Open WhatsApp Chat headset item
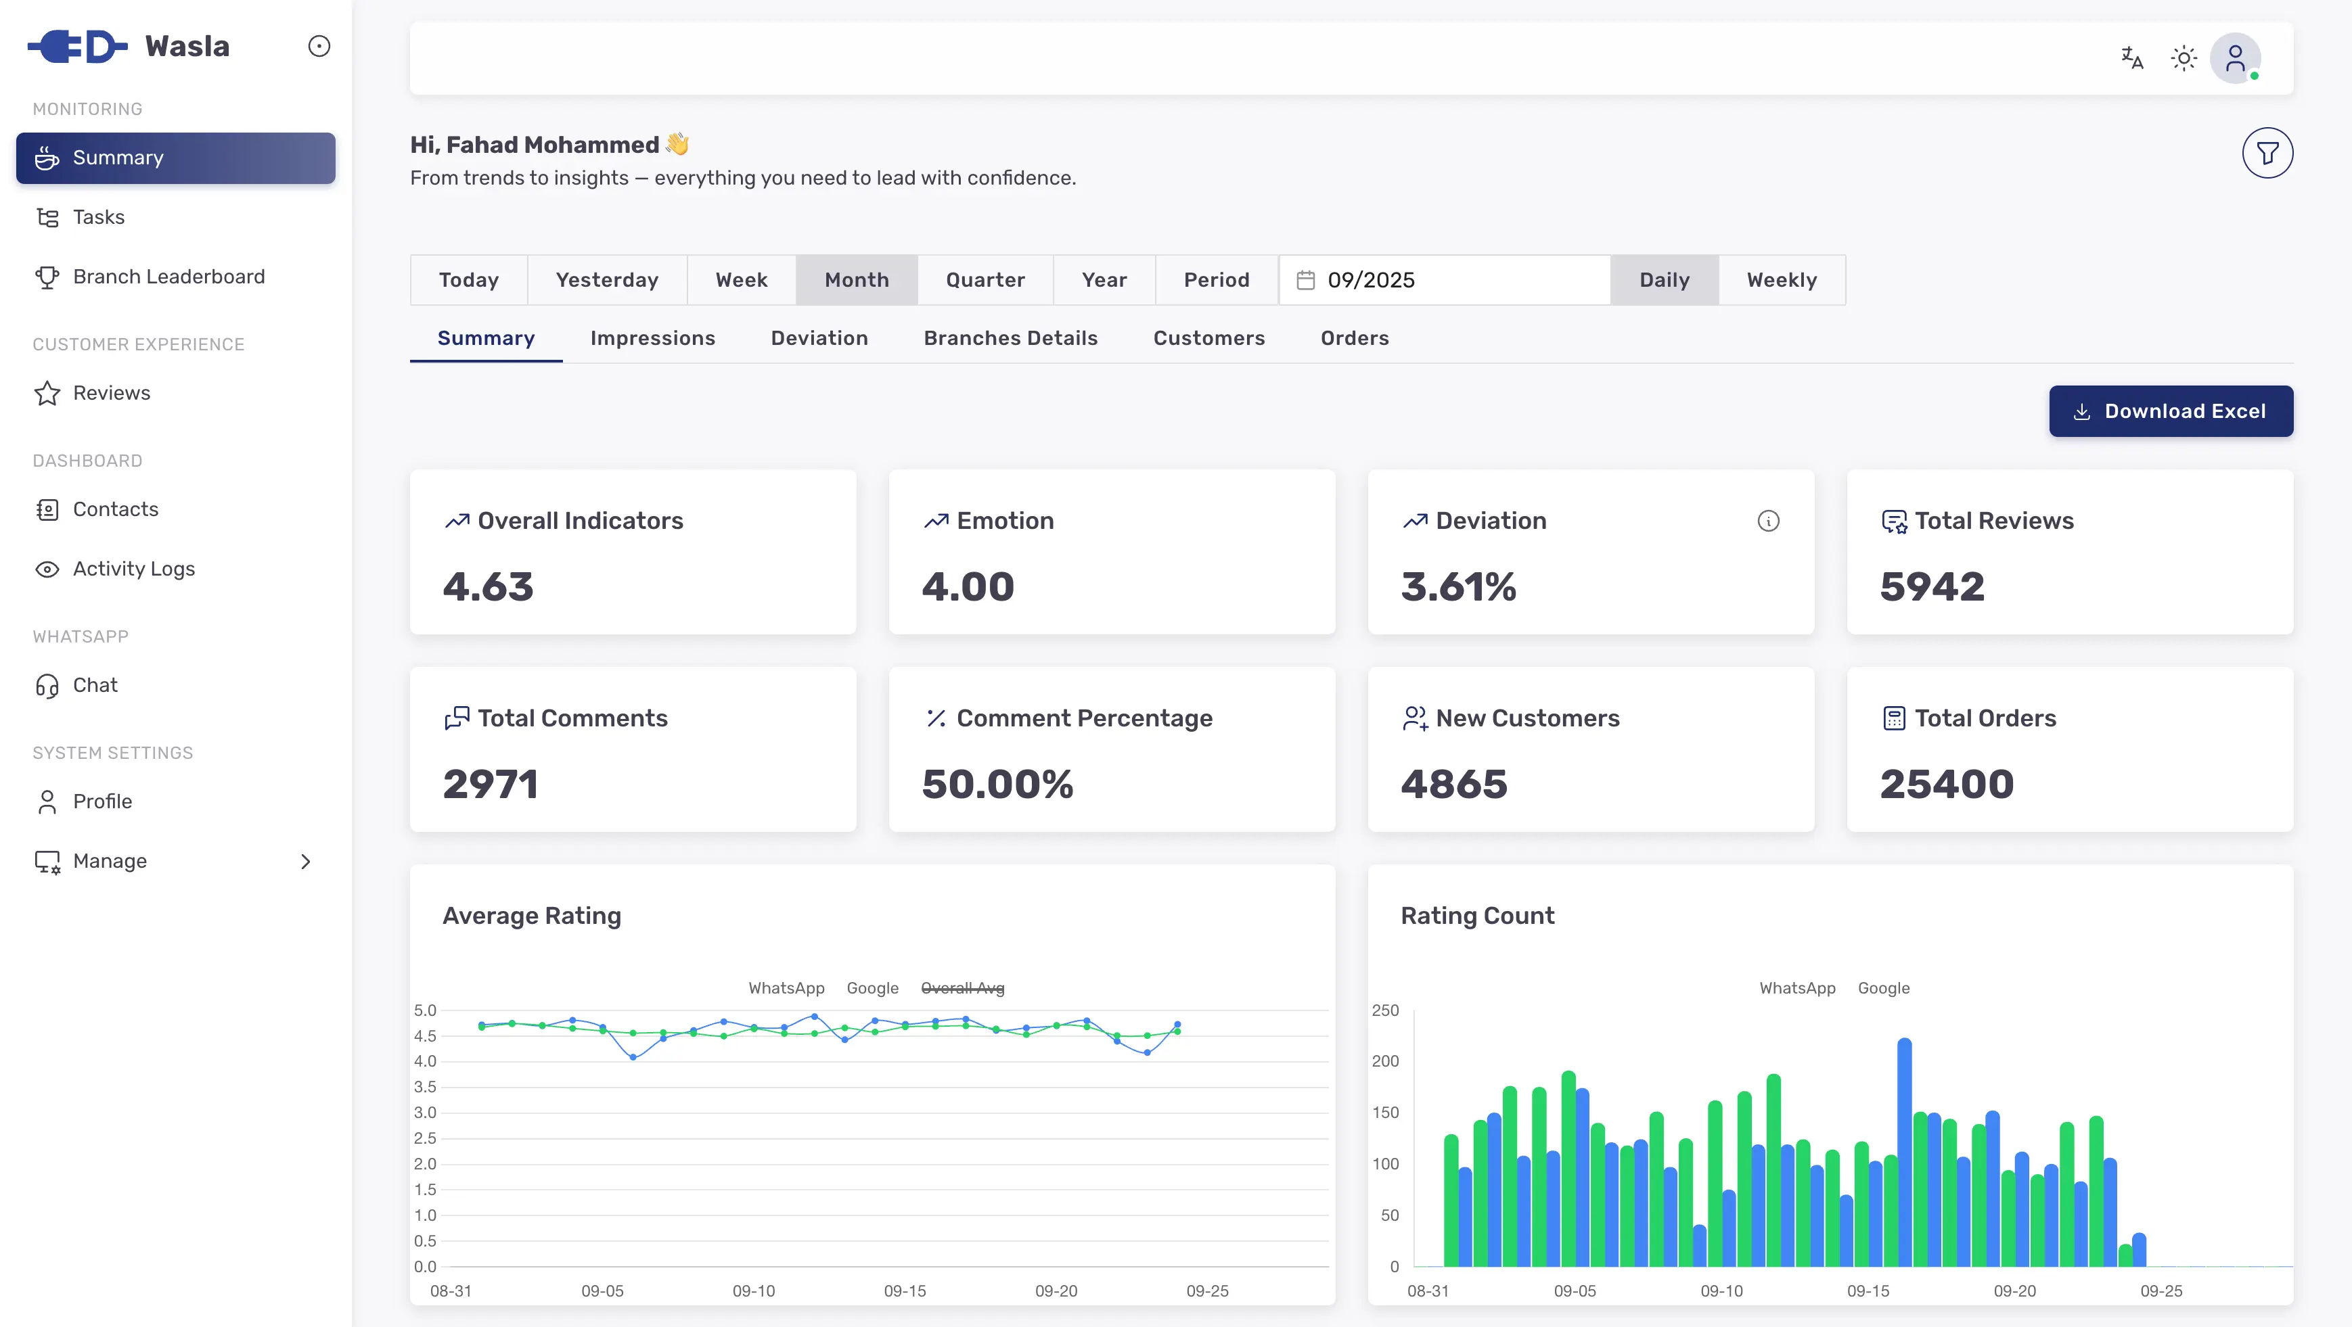2352x1327 pixels. 95,684
